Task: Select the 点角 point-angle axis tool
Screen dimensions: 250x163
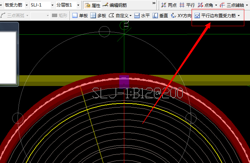Action: pos(205,5)
